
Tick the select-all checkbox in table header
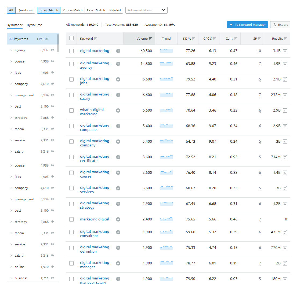coord(71,38)
